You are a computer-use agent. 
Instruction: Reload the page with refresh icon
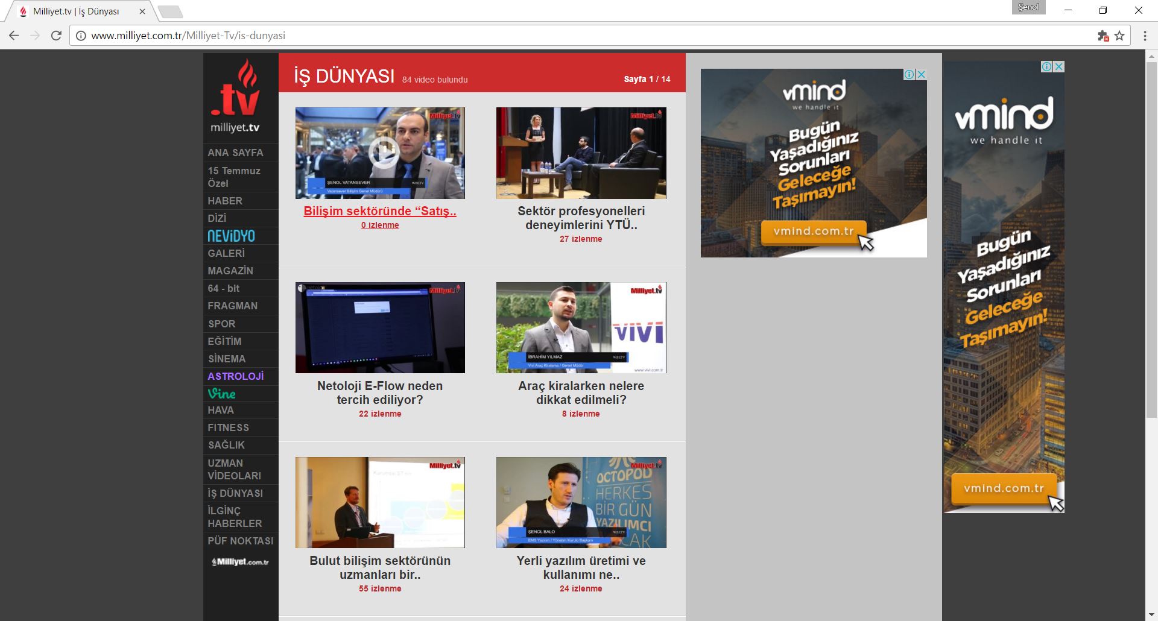click(x=56, y=36)
